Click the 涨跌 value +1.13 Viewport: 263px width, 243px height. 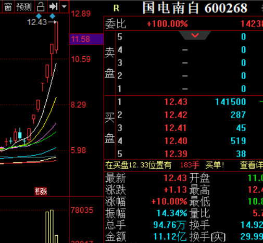click(176, 190)
